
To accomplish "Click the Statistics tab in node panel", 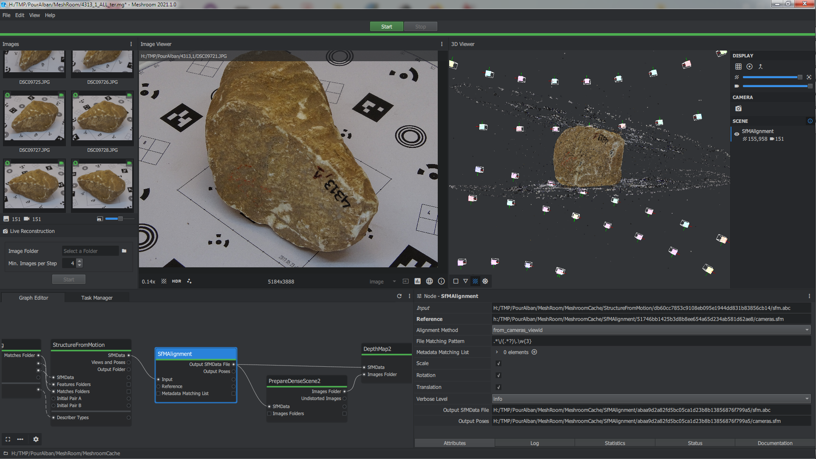I will [x=614, y=443].
